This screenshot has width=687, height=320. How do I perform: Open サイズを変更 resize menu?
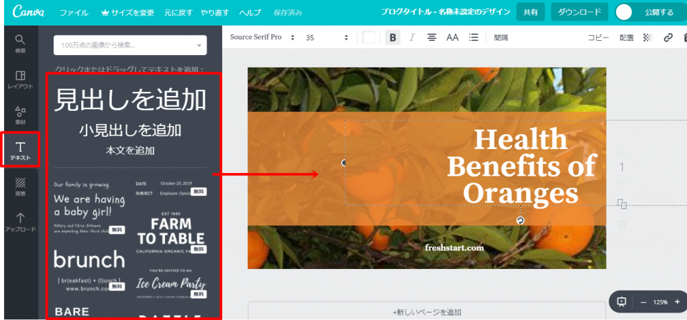127,13
